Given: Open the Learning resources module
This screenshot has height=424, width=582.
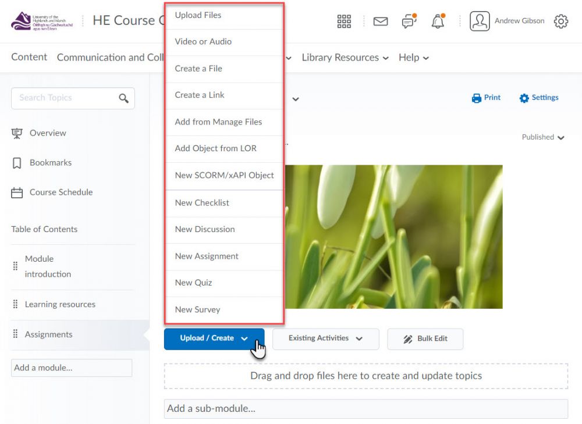Looking at the screenshot, I should (60, 304).
